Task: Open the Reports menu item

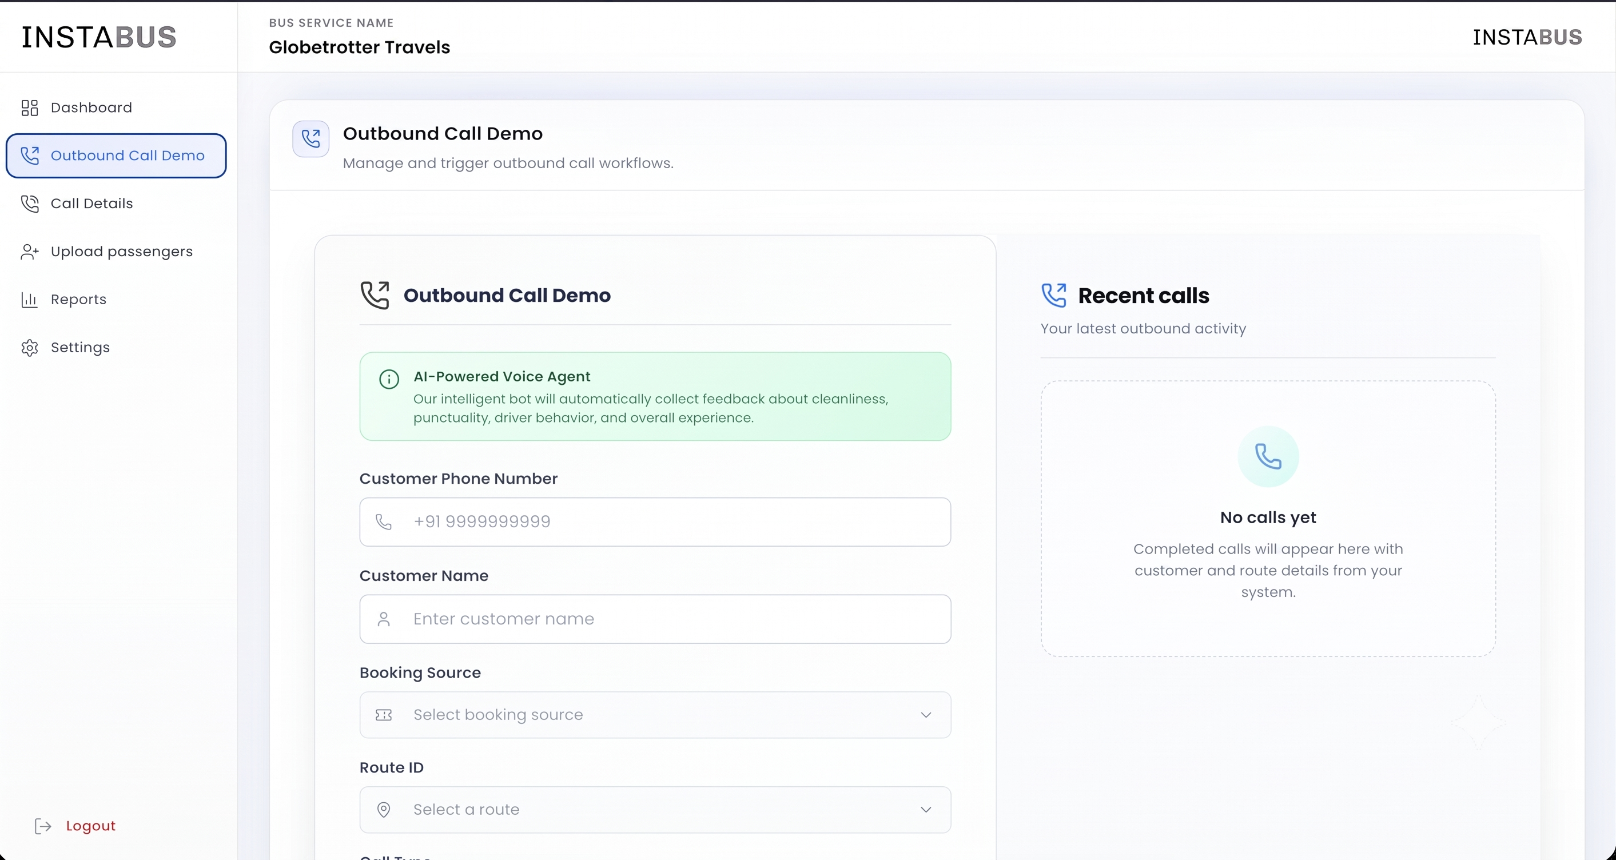Action: point(116,299)
